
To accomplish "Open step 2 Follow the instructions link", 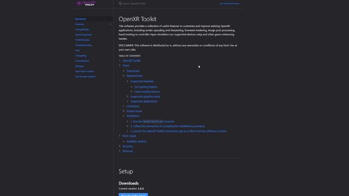I will [167, 126].
